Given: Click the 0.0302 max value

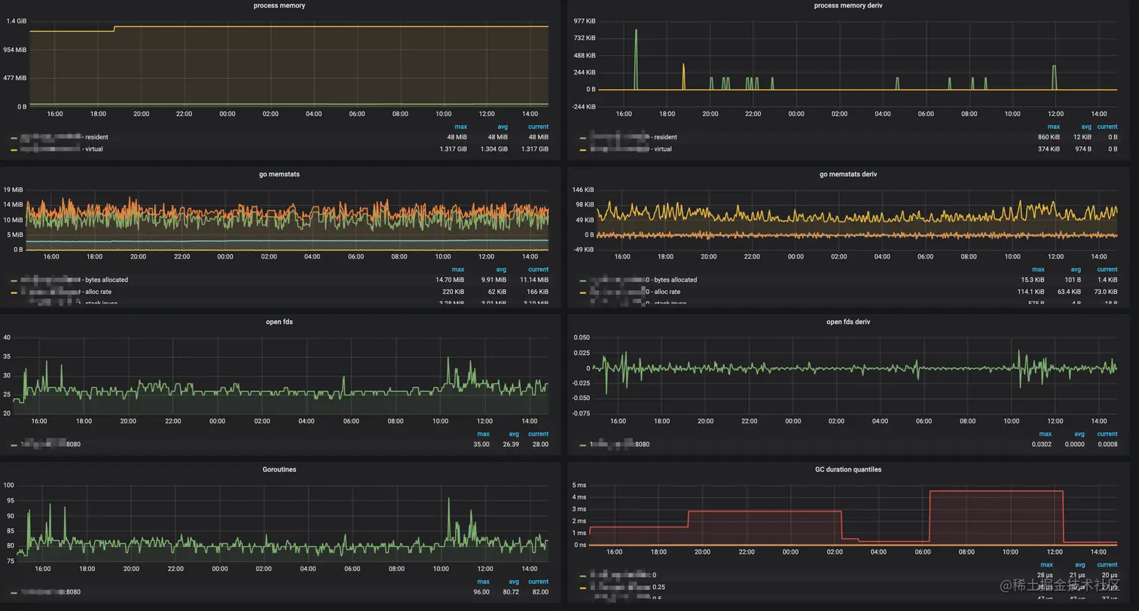Looking at the screenshot, I should (1043, 445).
